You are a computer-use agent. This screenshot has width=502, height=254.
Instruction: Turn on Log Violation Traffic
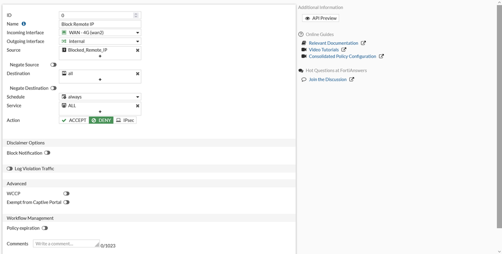(10, 169)
